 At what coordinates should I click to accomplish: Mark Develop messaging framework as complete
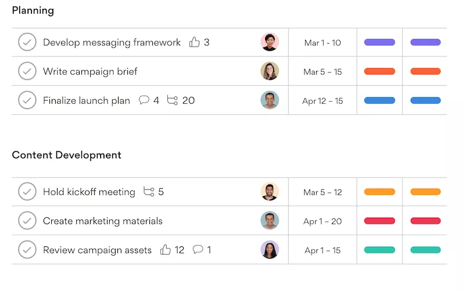pos(27,43)
